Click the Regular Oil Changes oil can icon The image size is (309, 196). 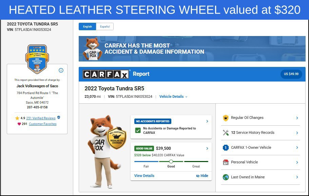click(226, 118)
